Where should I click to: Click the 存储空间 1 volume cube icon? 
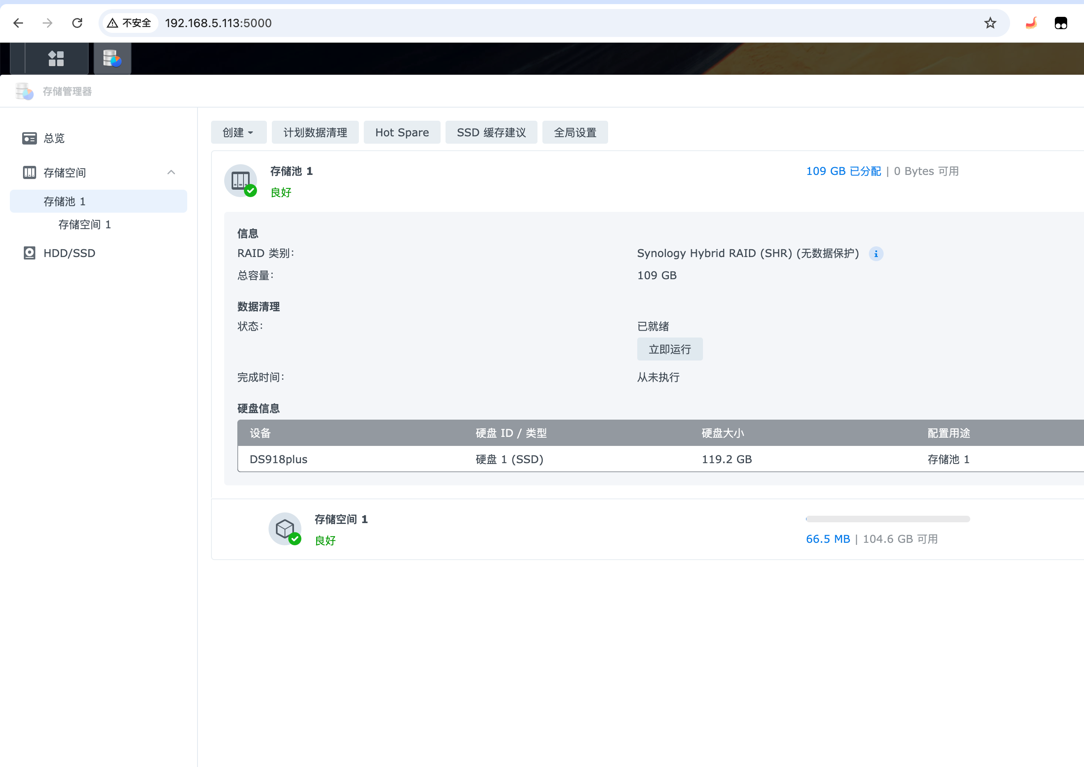coord(285,528)
